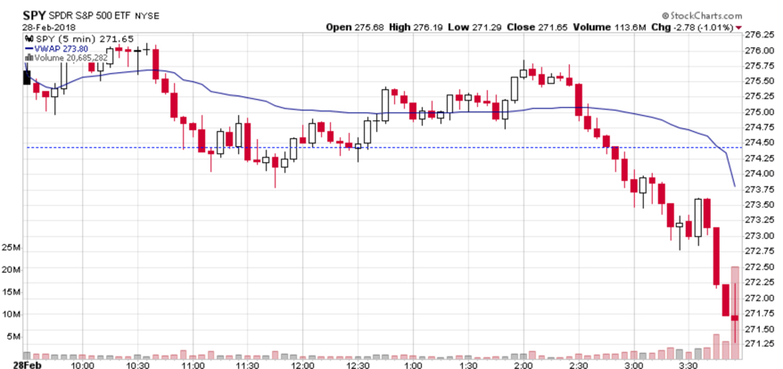This screenshot has width=783, height=369.
Task: Click the candlestick icon beside SPY (5 min)
Action: [29, 38]
